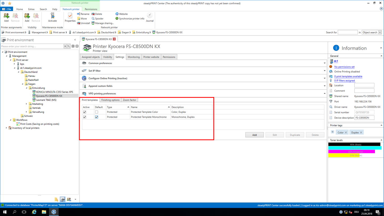Click Windows Start button
This screenshot has width=384, height=216.
pyautogui.click(x=5, y=212)
